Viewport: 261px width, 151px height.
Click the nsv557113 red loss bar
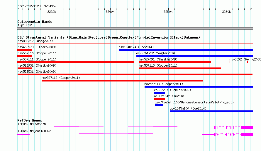pyautogui.click(x=180, y=68)
